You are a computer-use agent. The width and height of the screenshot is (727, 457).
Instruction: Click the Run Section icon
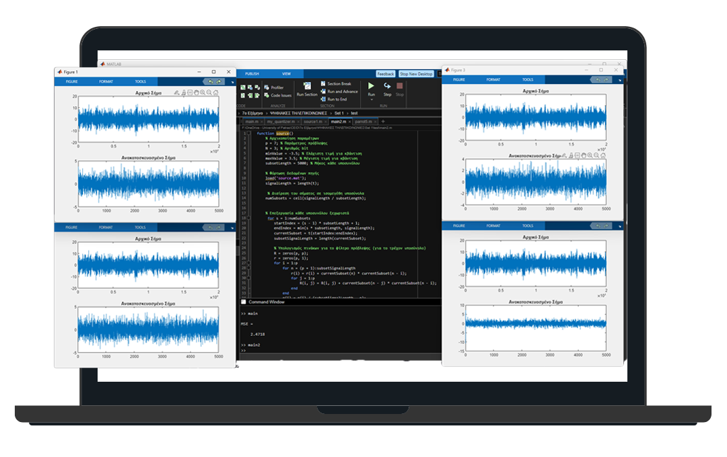307,86
